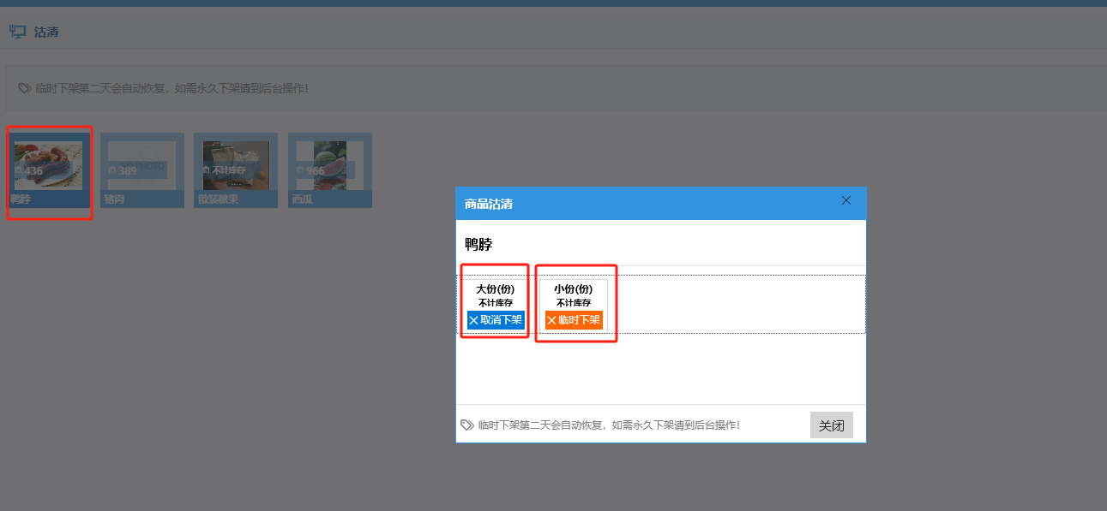Close the 商品沽清 dialog with the X
Screen dimensions: 1107x511
coord(846,200)
